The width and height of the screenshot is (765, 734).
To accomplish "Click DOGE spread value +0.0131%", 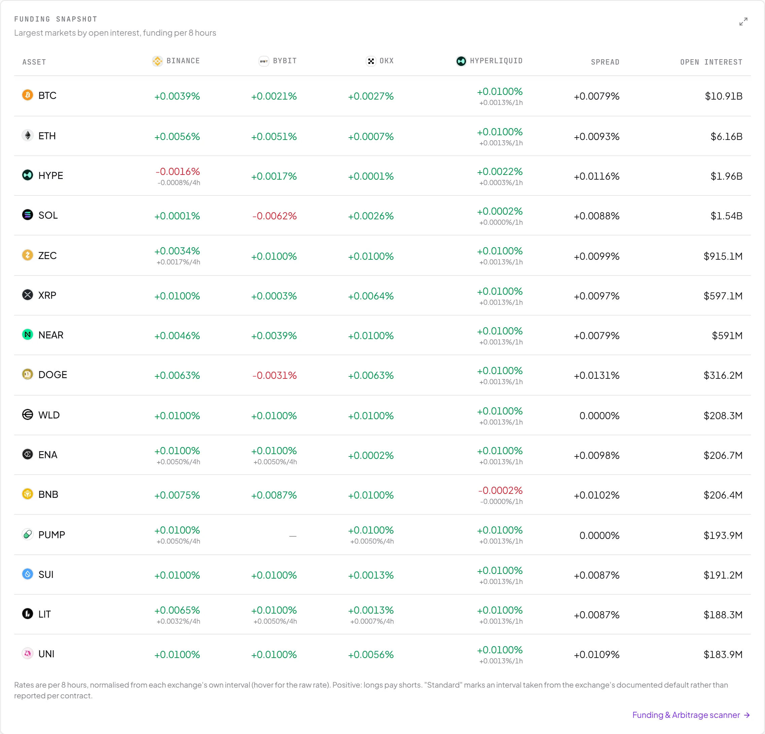I will (x=596, y=376).
